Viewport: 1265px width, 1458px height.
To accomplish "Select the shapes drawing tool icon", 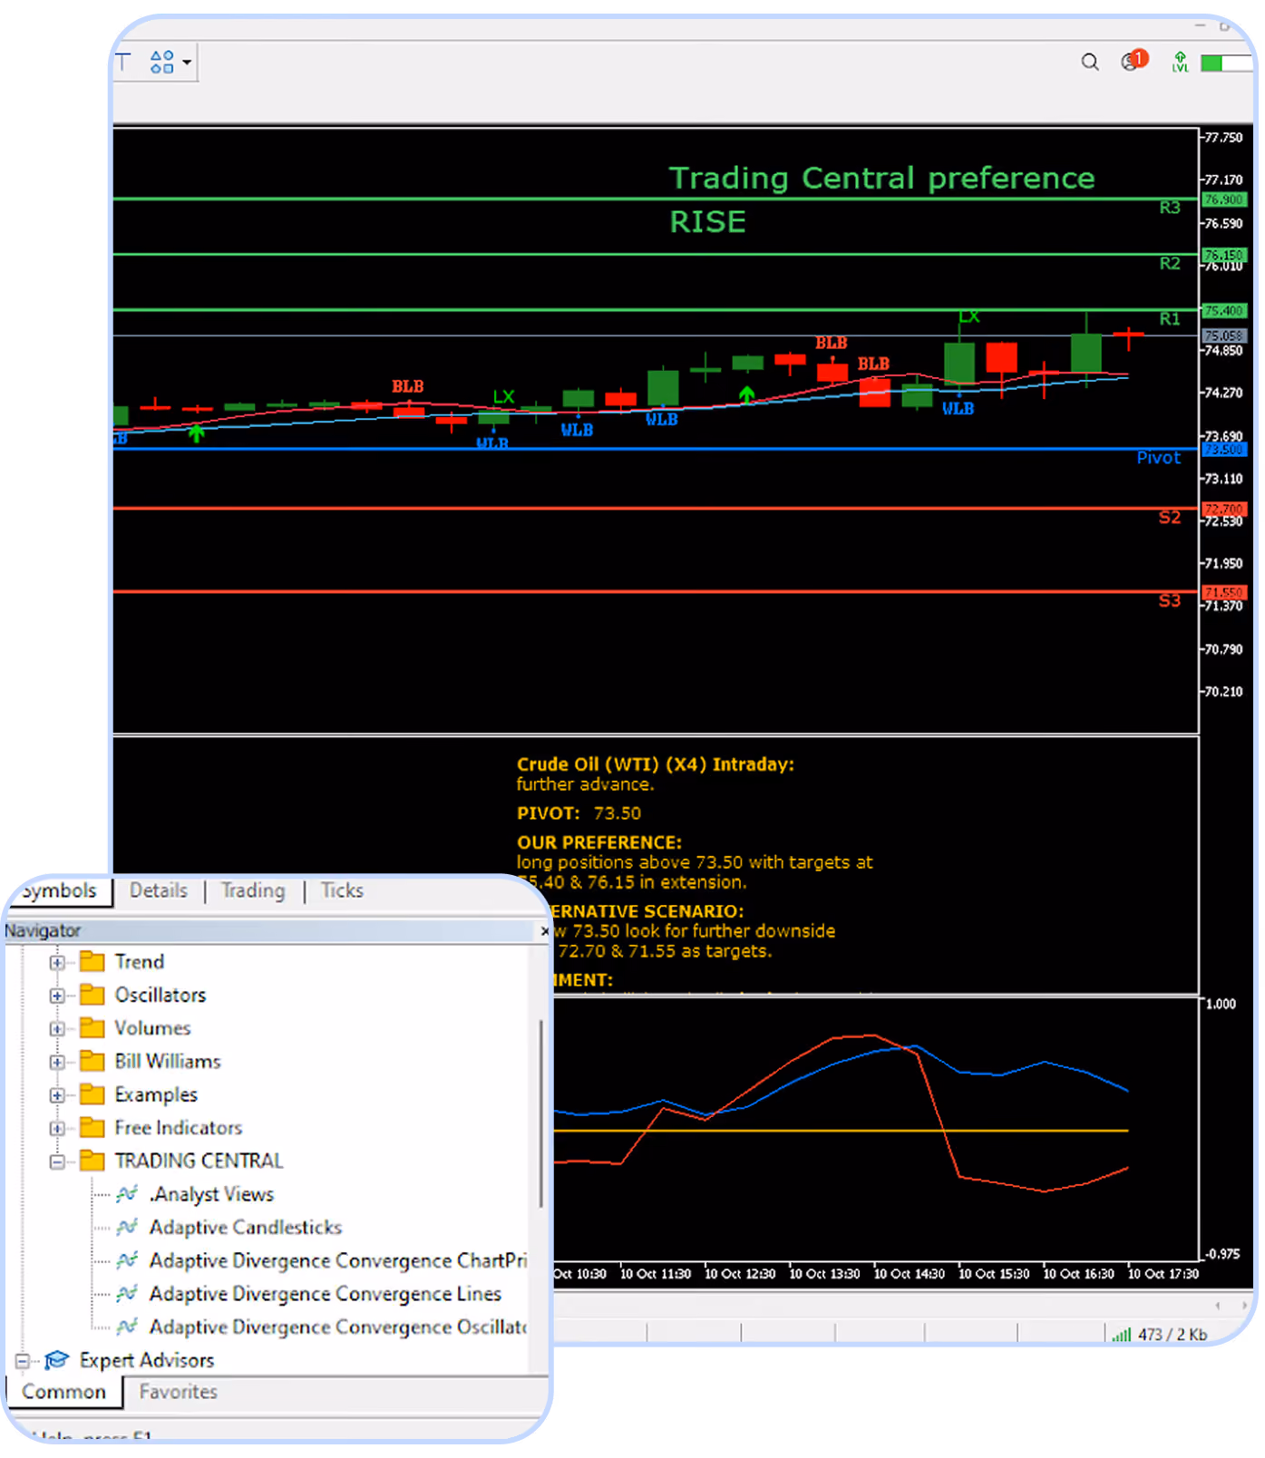I will (161, 62).
